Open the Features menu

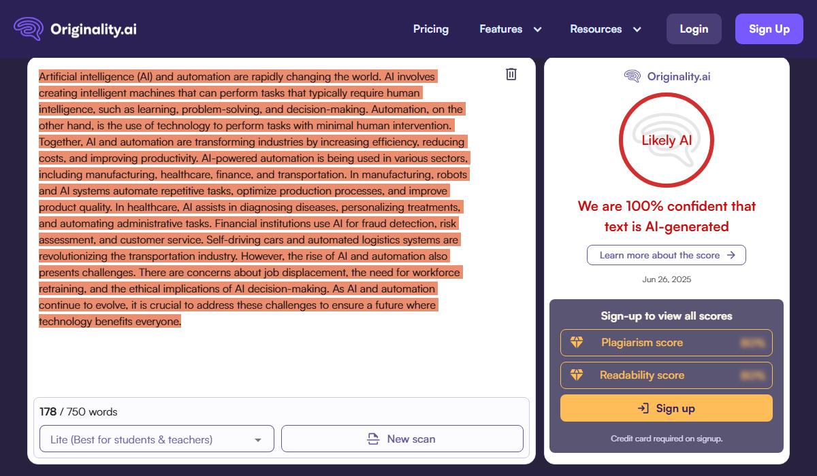click(x=501, y=29)
